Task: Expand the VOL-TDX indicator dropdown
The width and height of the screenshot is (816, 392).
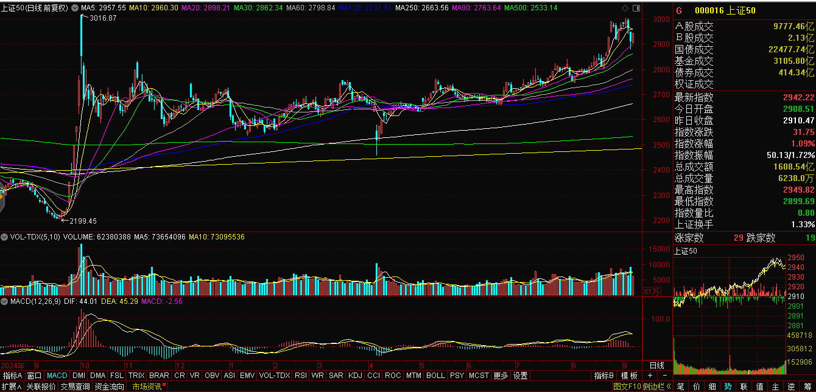Action: [5, 236]
